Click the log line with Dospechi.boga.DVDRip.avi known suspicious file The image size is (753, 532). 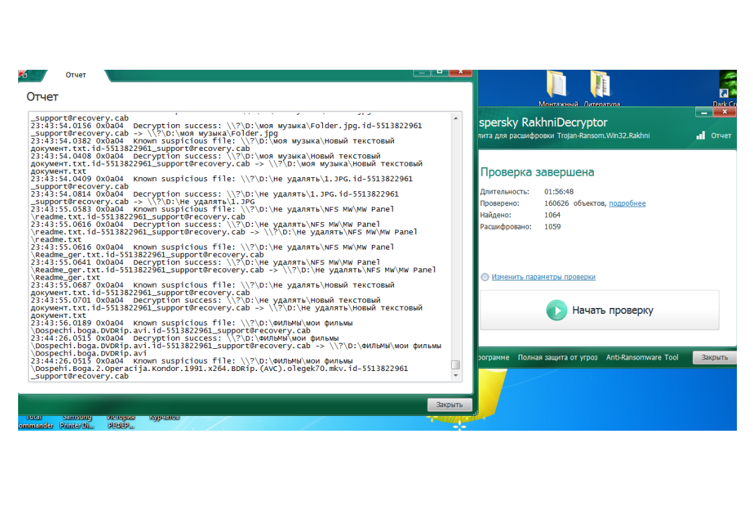[x=192, y=327]
